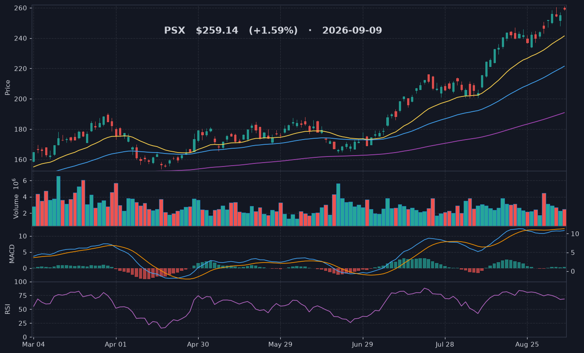Click the 2026-09-09 date in title
584x353 pixels.
tap(352, 31)
